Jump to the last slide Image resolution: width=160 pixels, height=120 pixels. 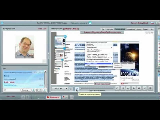[x=144, y=88]
